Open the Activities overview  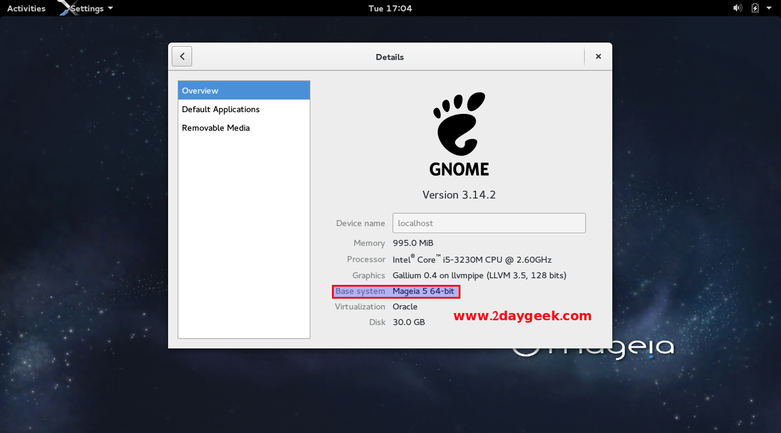tap(26, 8)
